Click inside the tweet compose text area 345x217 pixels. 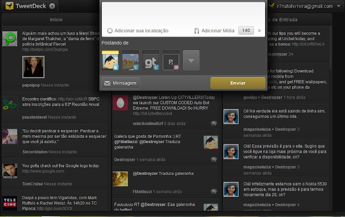pos(183,15)
